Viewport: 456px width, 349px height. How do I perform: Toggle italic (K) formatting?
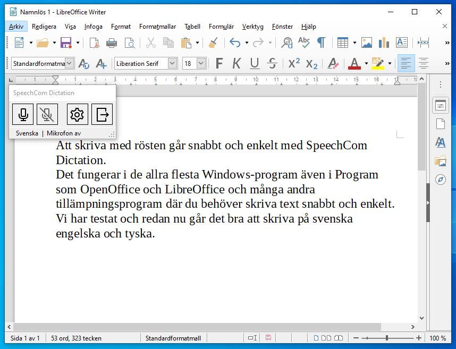click(x=237, y=63)
